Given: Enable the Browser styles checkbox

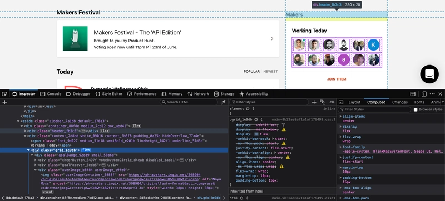Looking at the screenshot, I should click(416, 109).
